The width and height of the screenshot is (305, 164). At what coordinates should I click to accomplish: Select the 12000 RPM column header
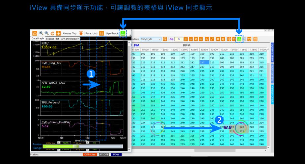(x=165, y=50)
